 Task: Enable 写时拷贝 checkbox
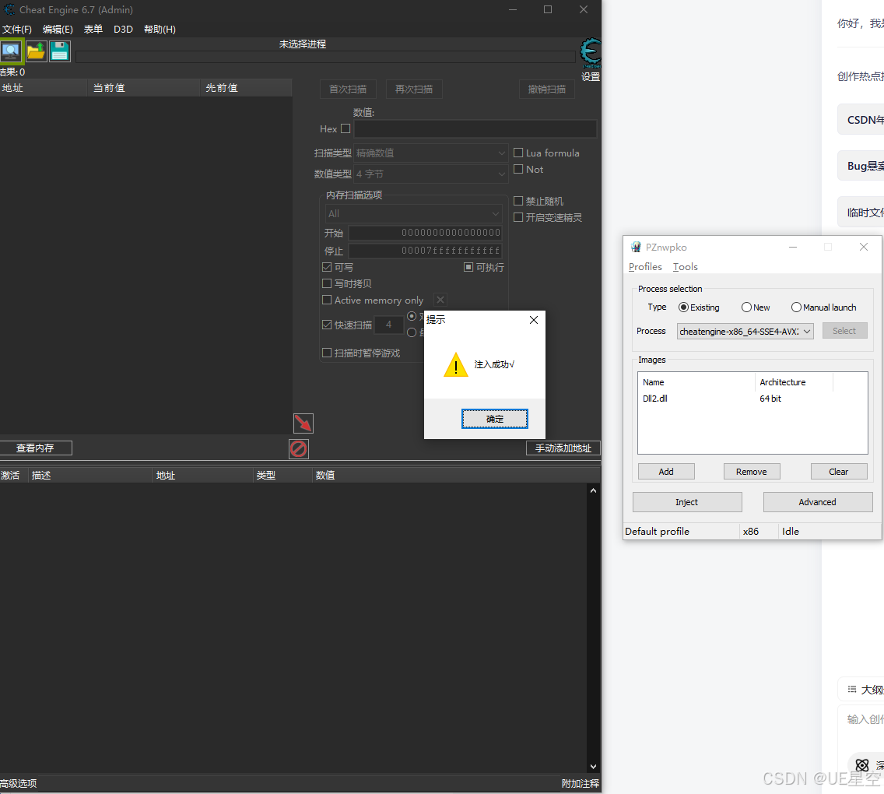click(x=326, y=283)
